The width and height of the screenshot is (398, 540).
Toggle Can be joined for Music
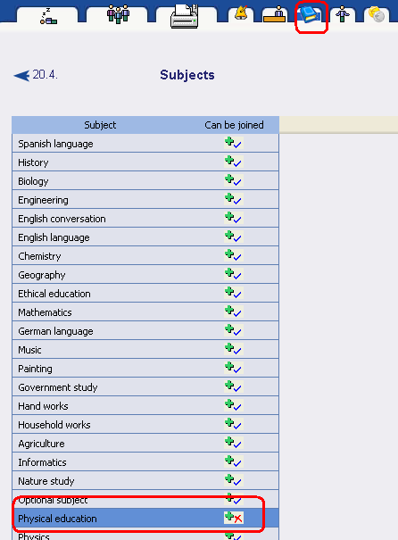[234, 349]
